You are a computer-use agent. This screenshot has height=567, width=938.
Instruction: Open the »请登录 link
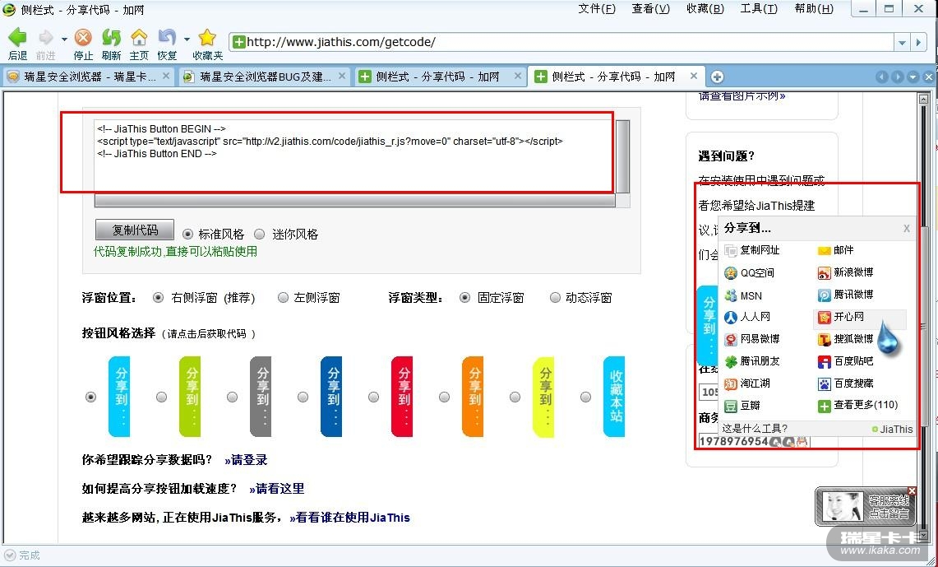[246, 460]
